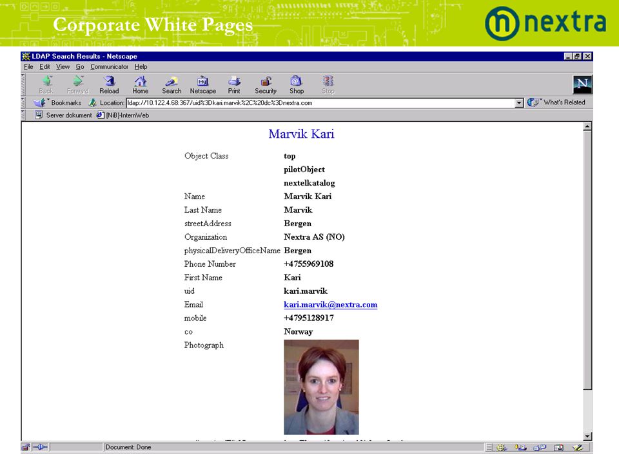This screenshot has width=619, height=464.
Task: Print the LDAP result page
Action: 234,84
